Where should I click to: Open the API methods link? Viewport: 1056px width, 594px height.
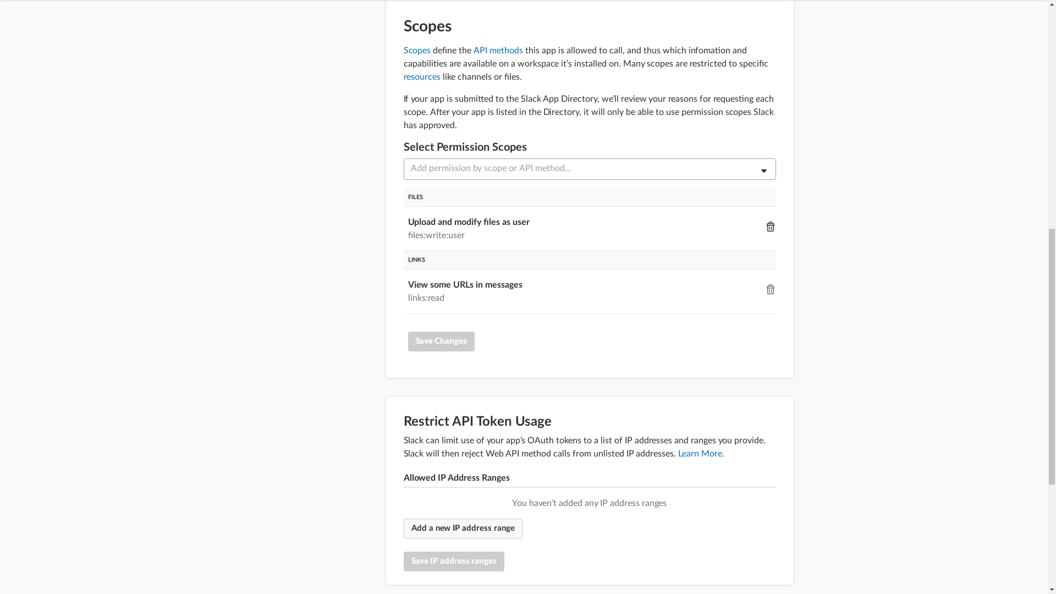pyautogui.click(x=498, y=51)
